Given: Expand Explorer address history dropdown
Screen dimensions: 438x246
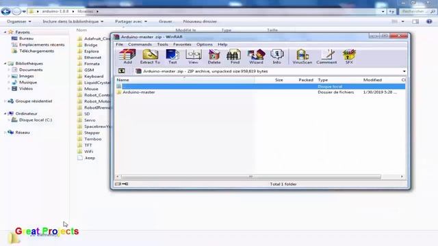Looking at the screenshot, I should (x=383, y=12).
